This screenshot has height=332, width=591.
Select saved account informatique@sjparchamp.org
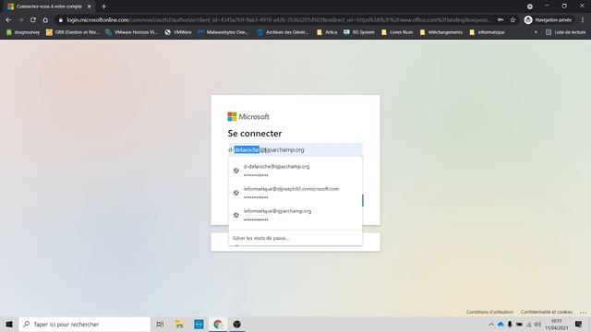pyautogui.click(x=295, y=215)
